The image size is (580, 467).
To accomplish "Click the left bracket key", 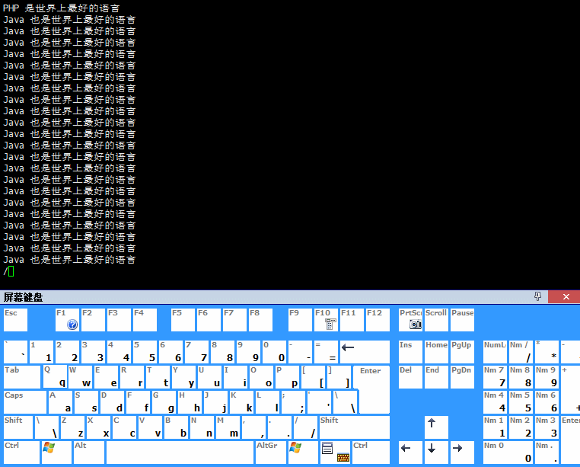I will [x=314, y=377].
